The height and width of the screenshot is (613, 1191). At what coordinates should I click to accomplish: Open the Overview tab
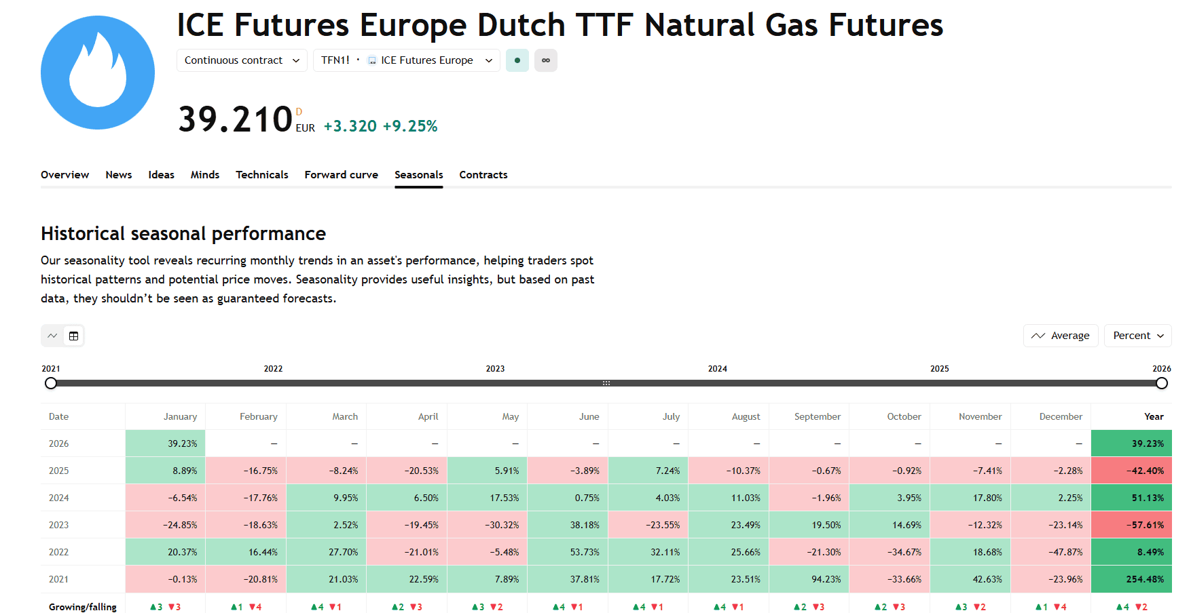[65, 175]
